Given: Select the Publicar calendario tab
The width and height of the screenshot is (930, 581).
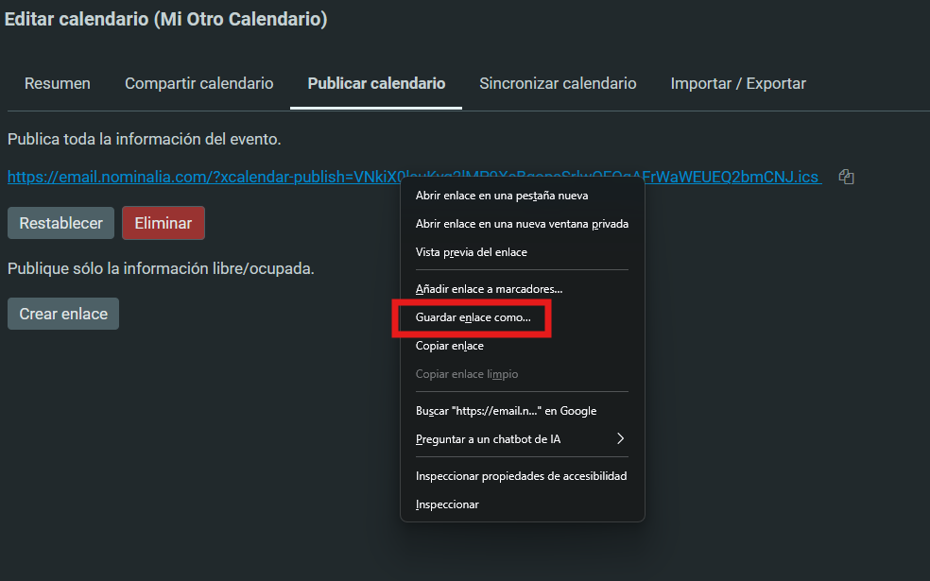Looking at the screenshot, I should 376,83.
